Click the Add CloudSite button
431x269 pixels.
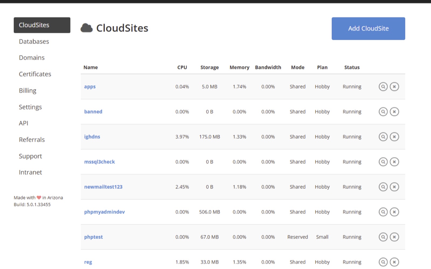tap(368, 29)
